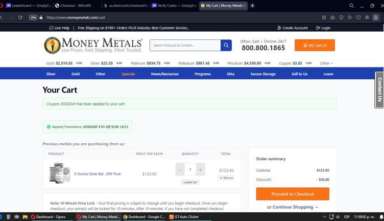The height and width of the screenshot is (221, 384).
Task: Switch to the Checkout - Affordfit tab
Action: (x=76, y=6)
